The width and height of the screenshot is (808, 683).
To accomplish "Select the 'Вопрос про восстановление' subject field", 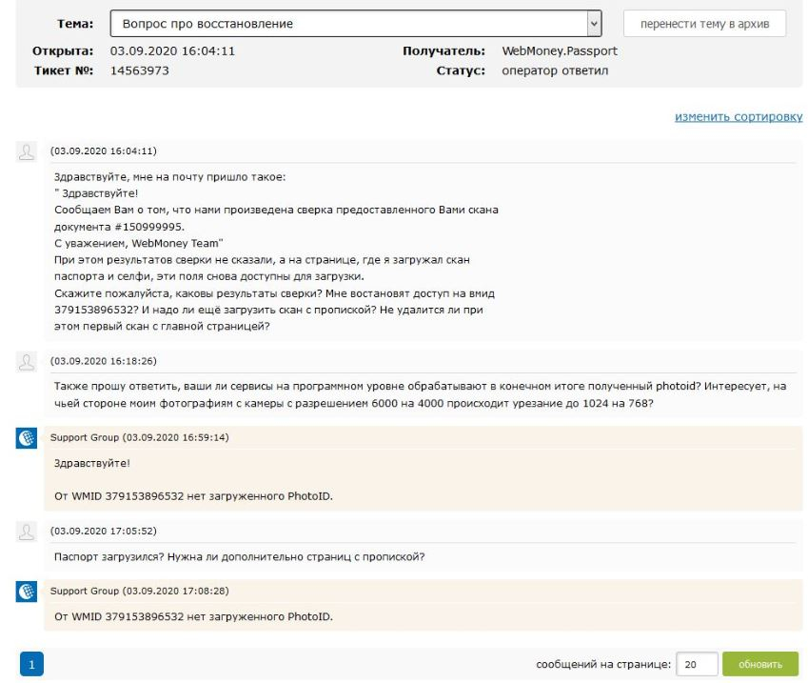I will [356, 24].
